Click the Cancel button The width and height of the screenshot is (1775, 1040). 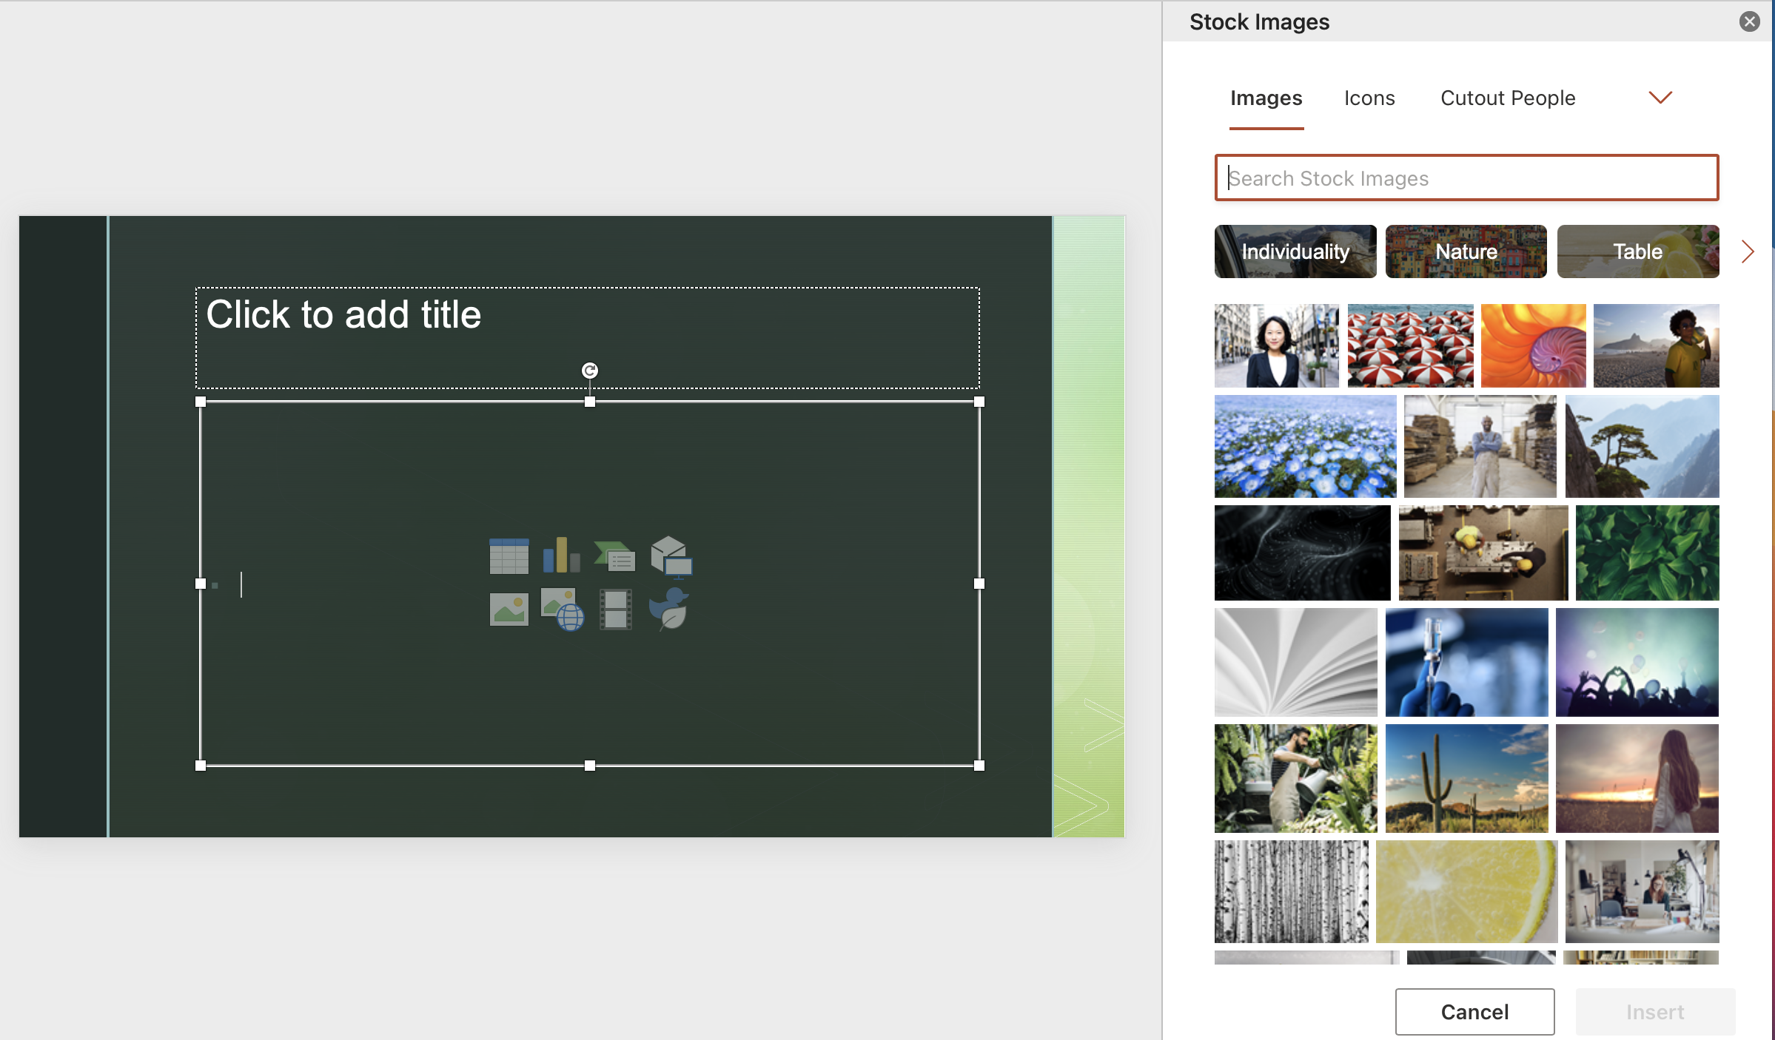[x=1474, y=1012]
